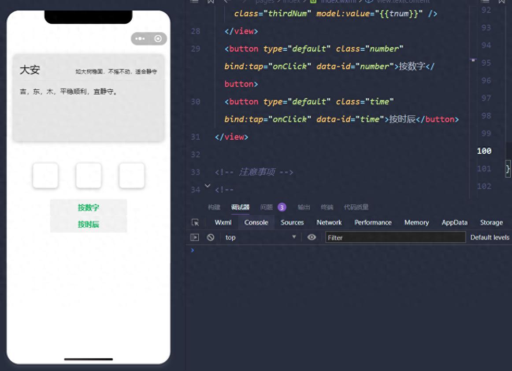
Task: Open the Storage tab
Action: [x=491, y=223]
